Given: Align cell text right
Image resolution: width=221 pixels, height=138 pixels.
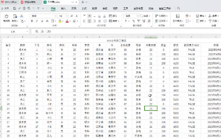Looking at the screenshot, I should (94, 21).
